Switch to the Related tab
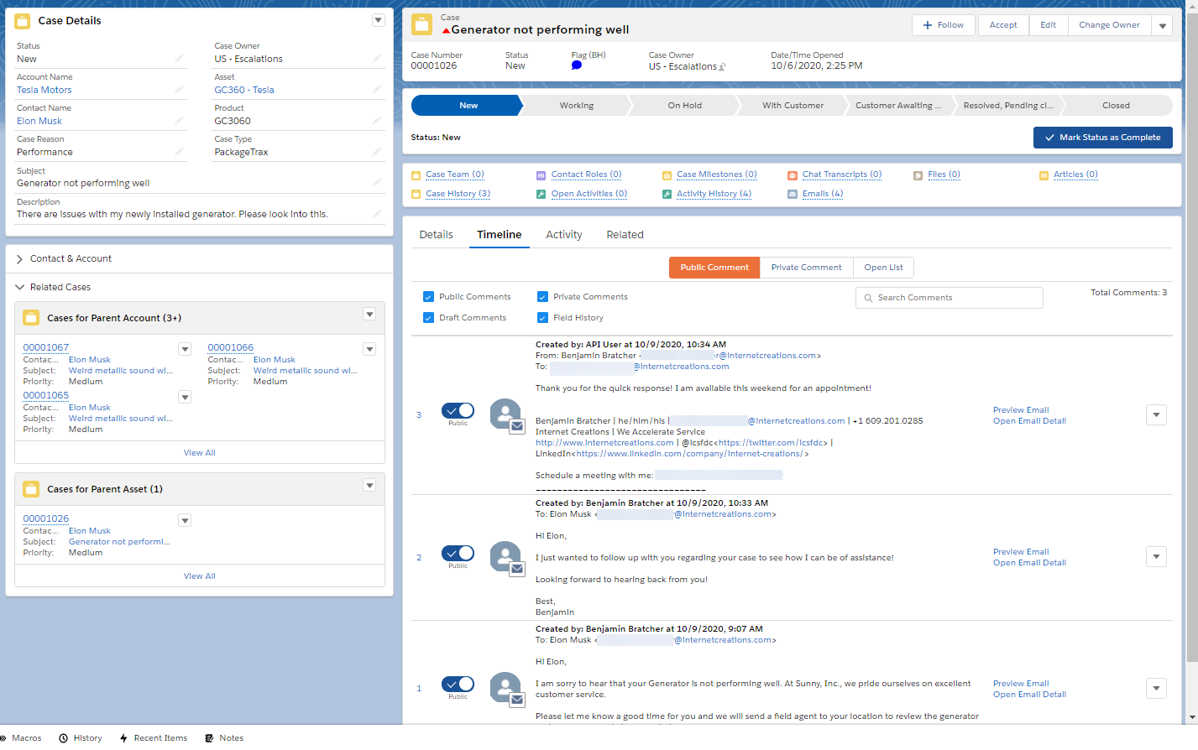 coord(625,235)
